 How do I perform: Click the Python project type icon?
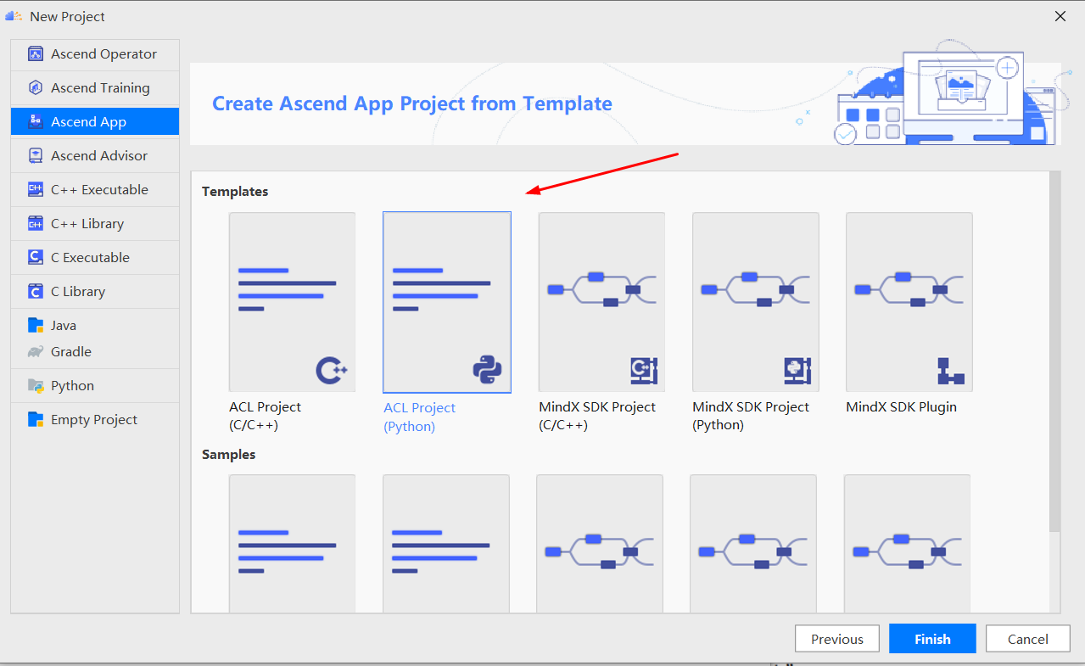[36, 386]
